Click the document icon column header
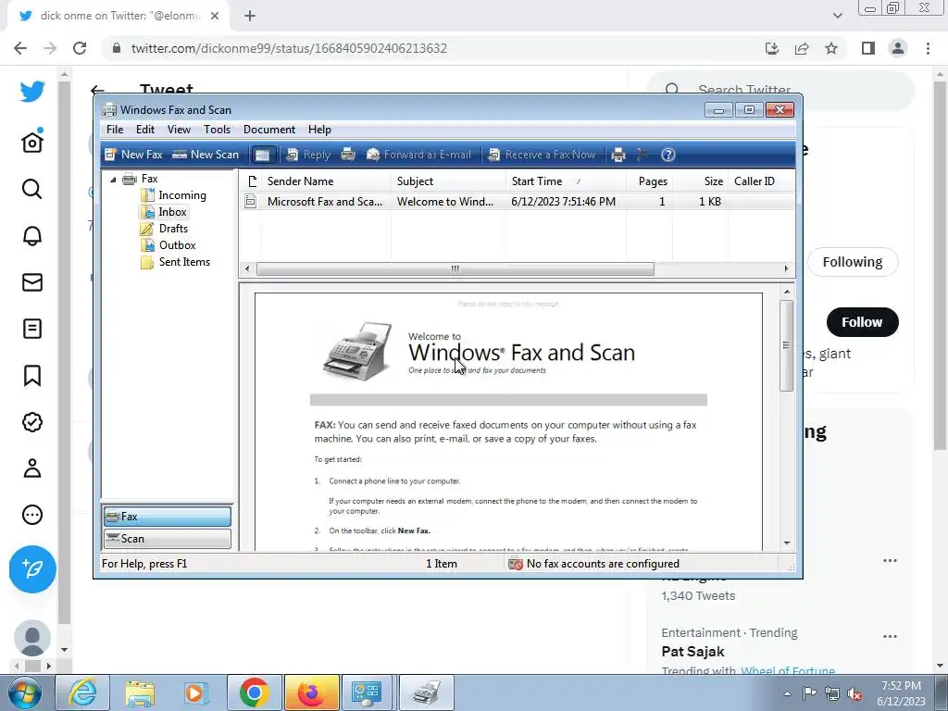The width and height of the screenshot is (948, 711). (x=252, y=181)
